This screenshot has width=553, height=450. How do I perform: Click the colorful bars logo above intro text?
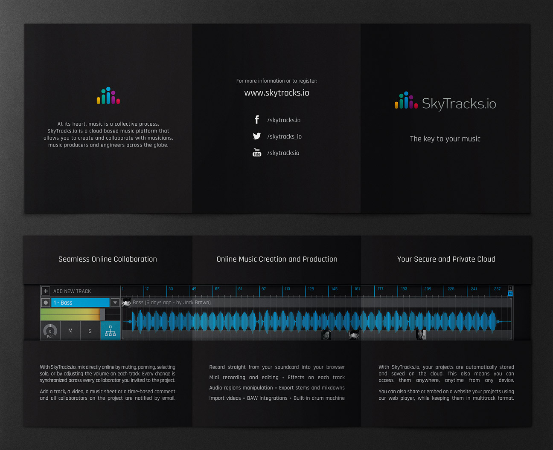coord(108,96)
